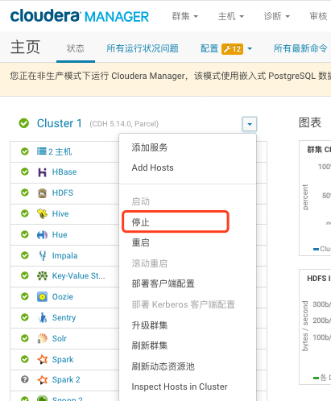
Task: Click the Hue service icon
Action: [x=42, y=235]
